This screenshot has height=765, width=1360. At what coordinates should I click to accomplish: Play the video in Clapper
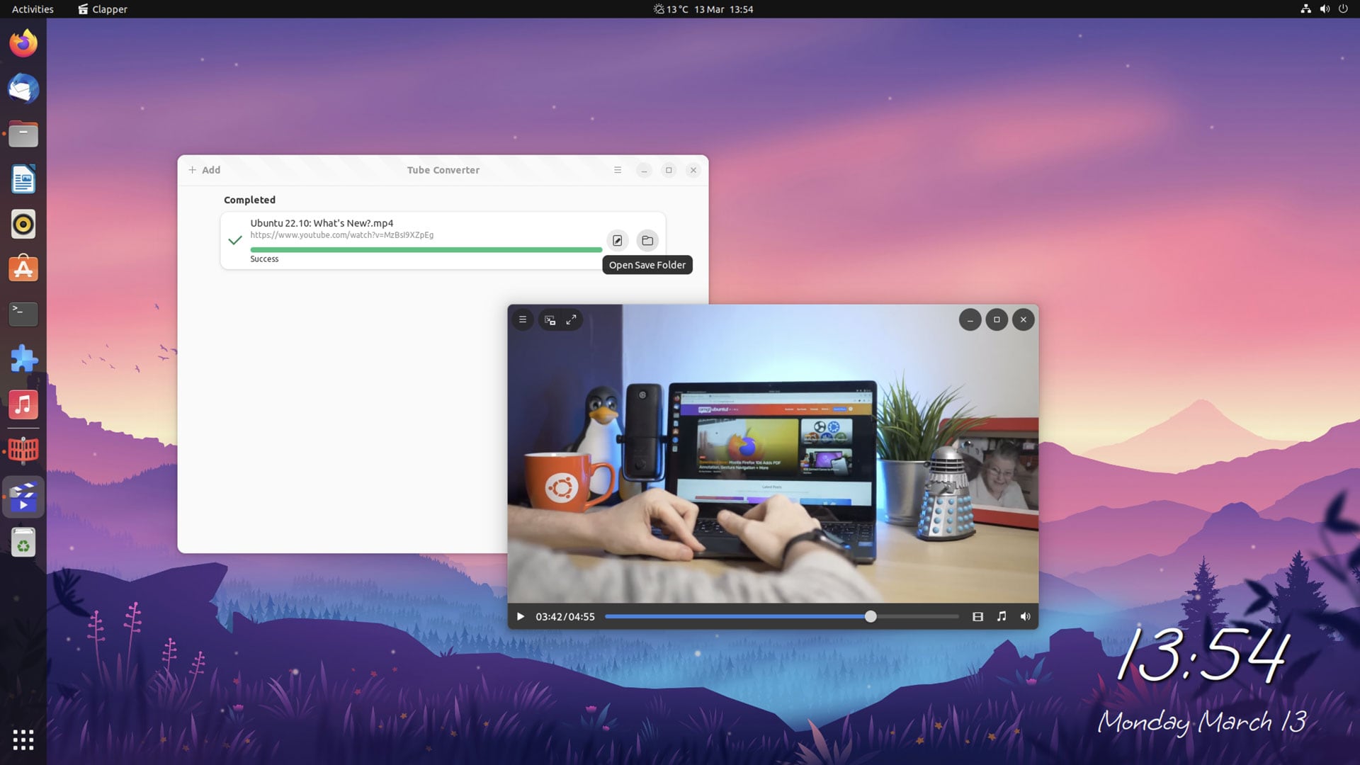click(x=521, y=617)
